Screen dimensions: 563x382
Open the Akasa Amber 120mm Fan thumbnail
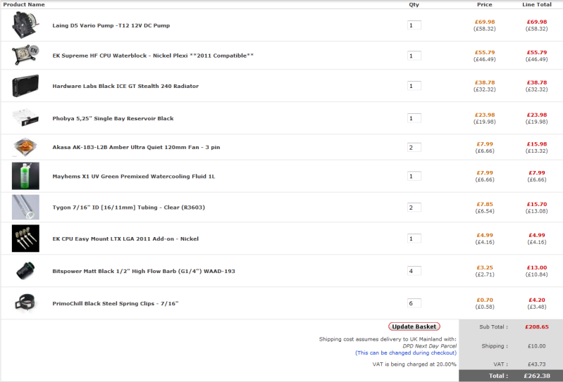coord(25,147)
